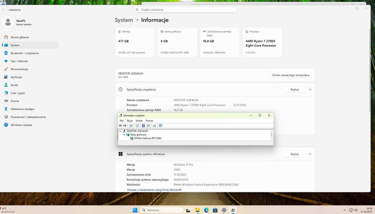The image size is (375, 214).
Task: Click 25H2 version value
Action: click(177, 170)
